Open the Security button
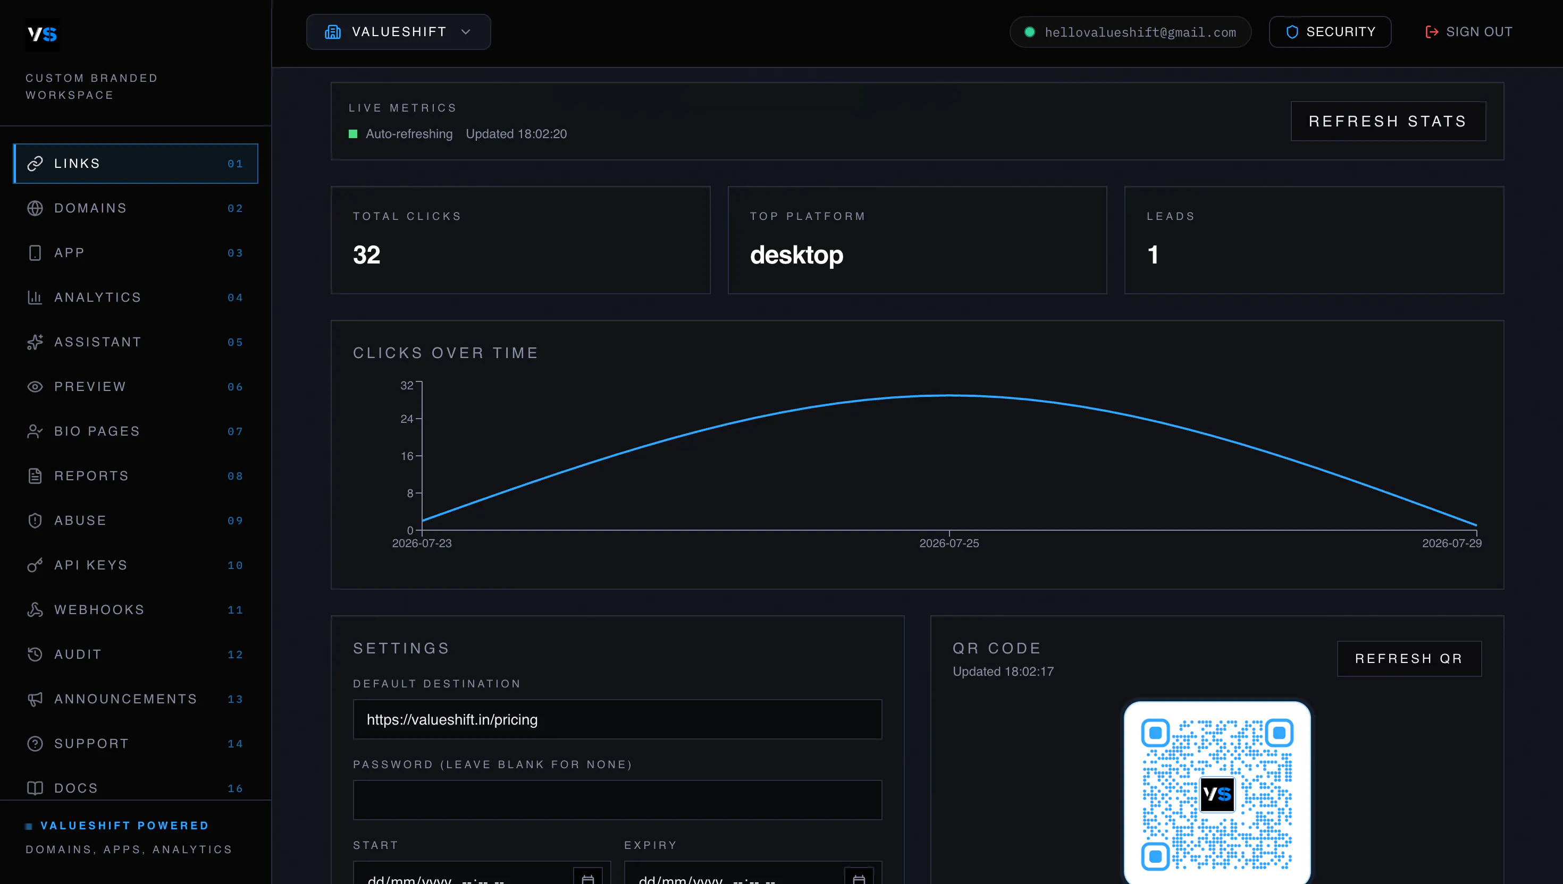Screen dimensions: 1563x884 pyautogui.click(x=1330, y=31)
